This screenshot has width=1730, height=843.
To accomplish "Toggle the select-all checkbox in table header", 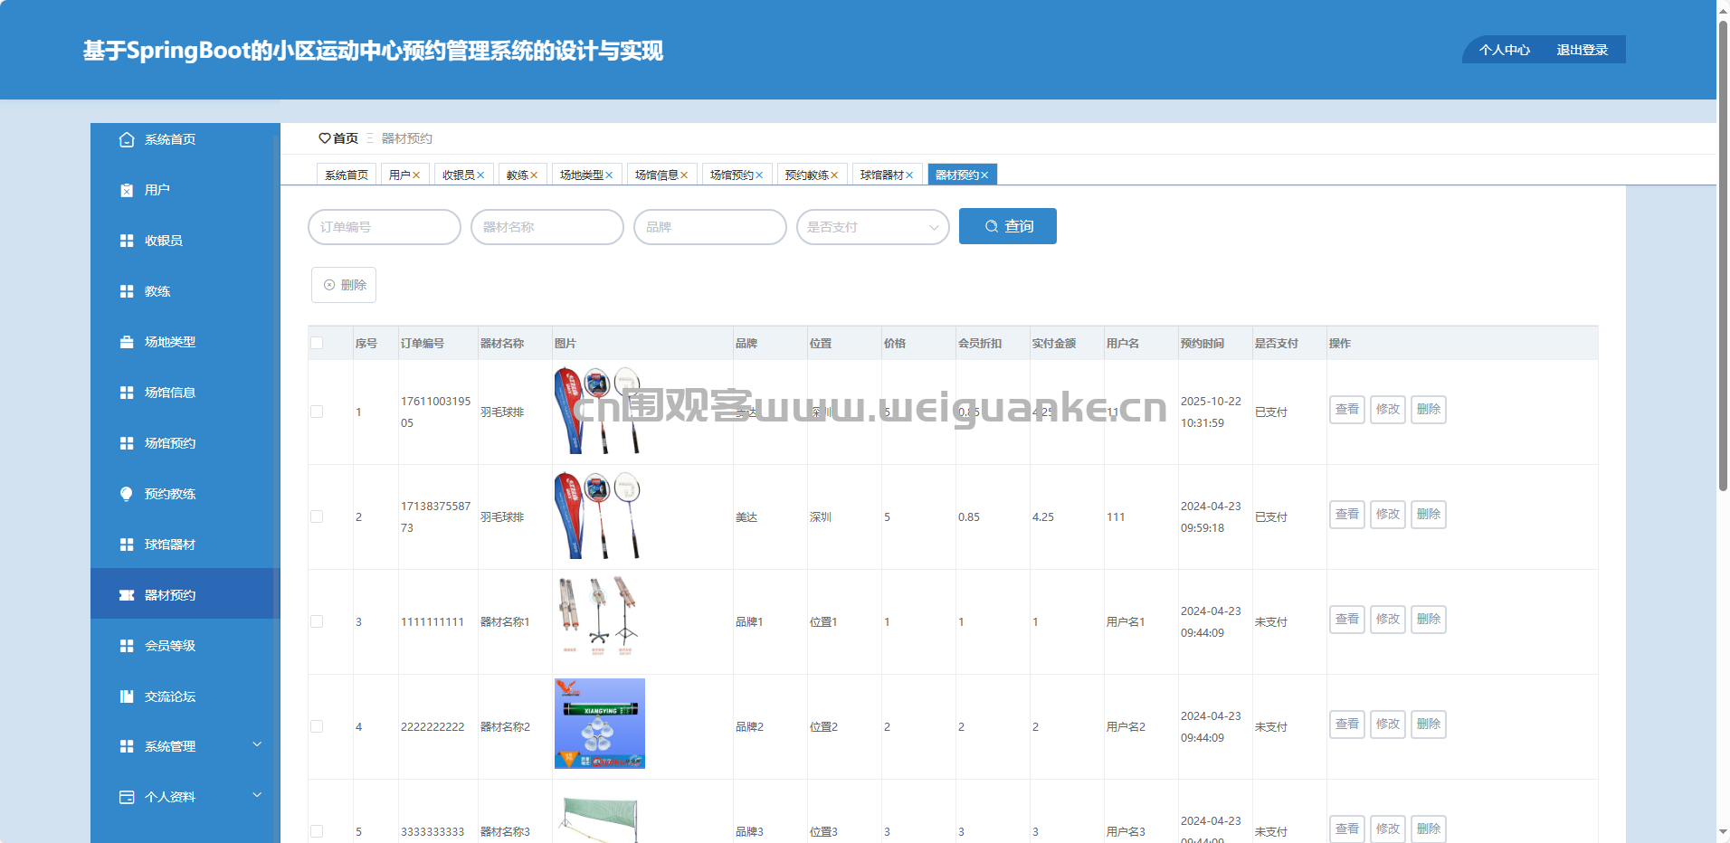I will [x=317, y=343].
